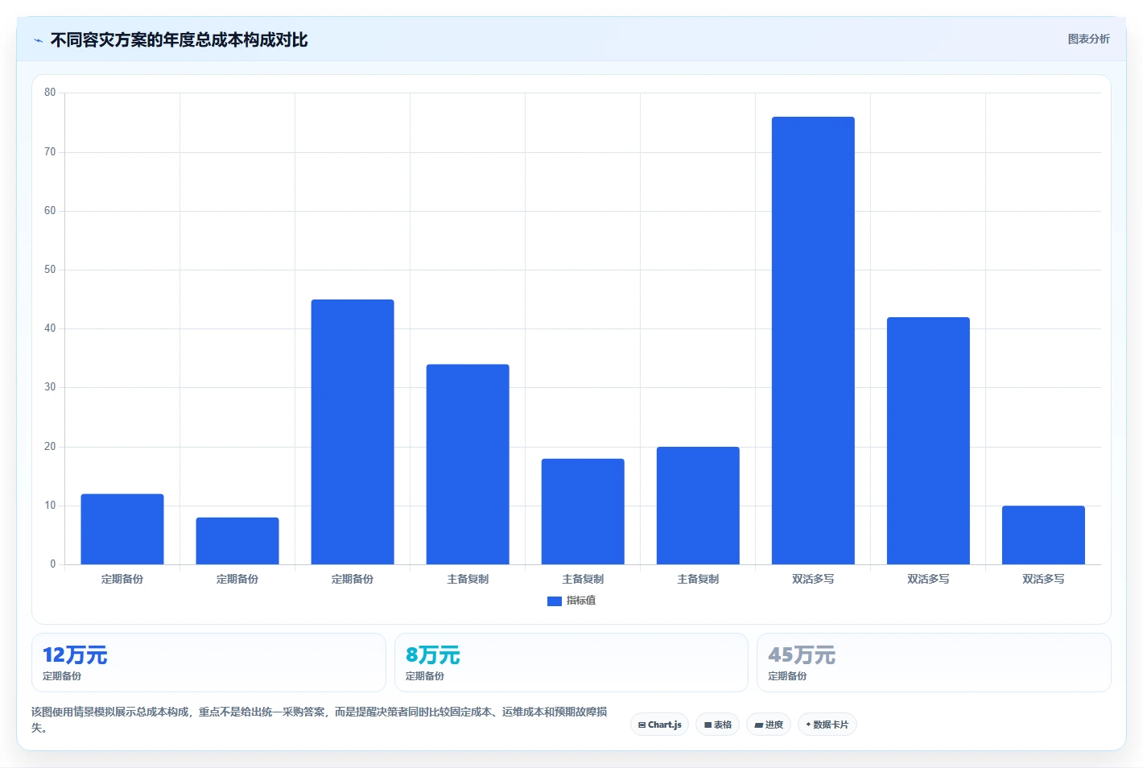
Task: Click the 双活多写 bar reaching 42
Action: 928,440
